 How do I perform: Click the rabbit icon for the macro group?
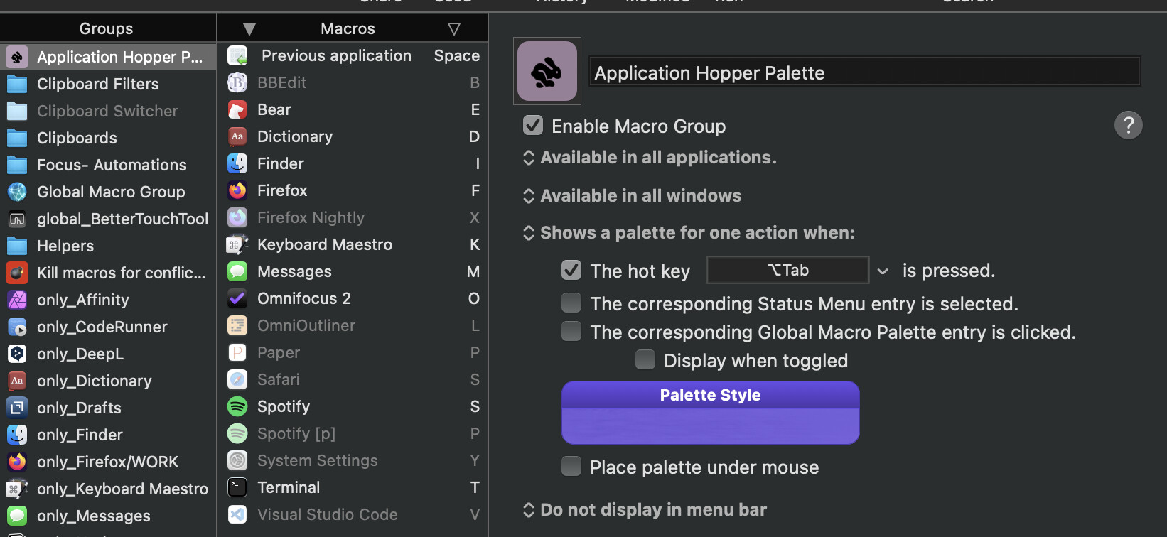coord(547,71)
